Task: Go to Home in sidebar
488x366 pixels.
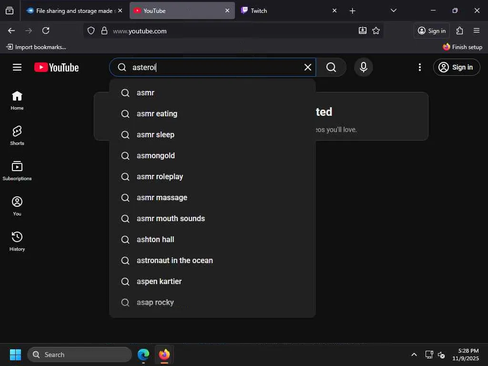Action: [17, 100]
